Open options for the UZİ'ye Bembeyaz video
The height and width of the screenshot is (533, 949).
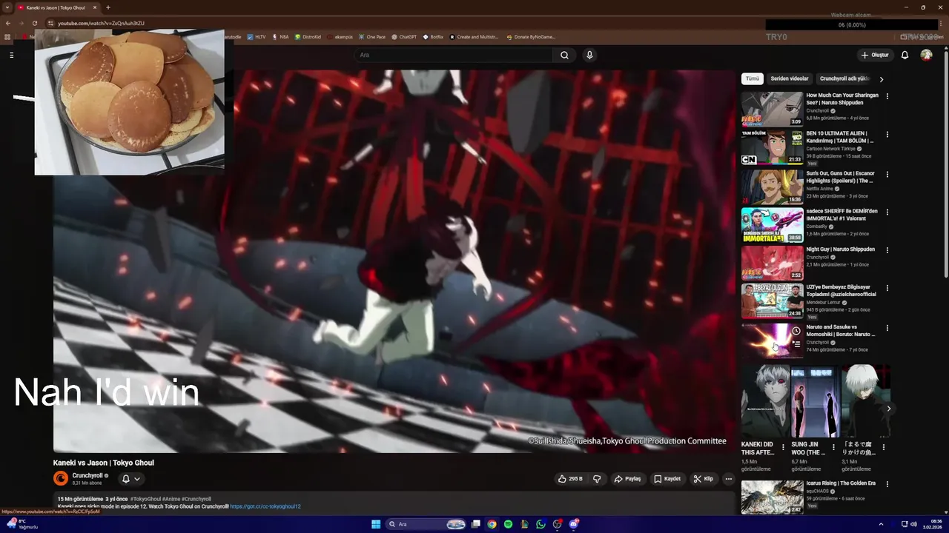pos(887,288)
